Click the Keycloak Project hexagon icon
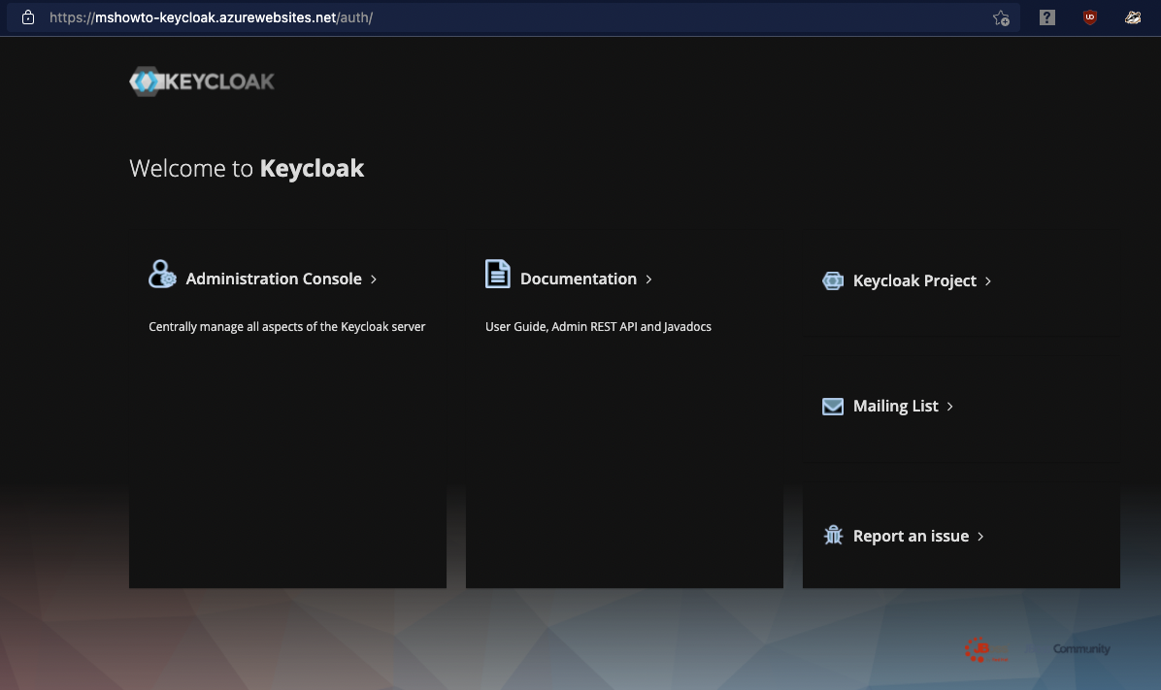This screenshot has height=690, width=1161. 833,280
